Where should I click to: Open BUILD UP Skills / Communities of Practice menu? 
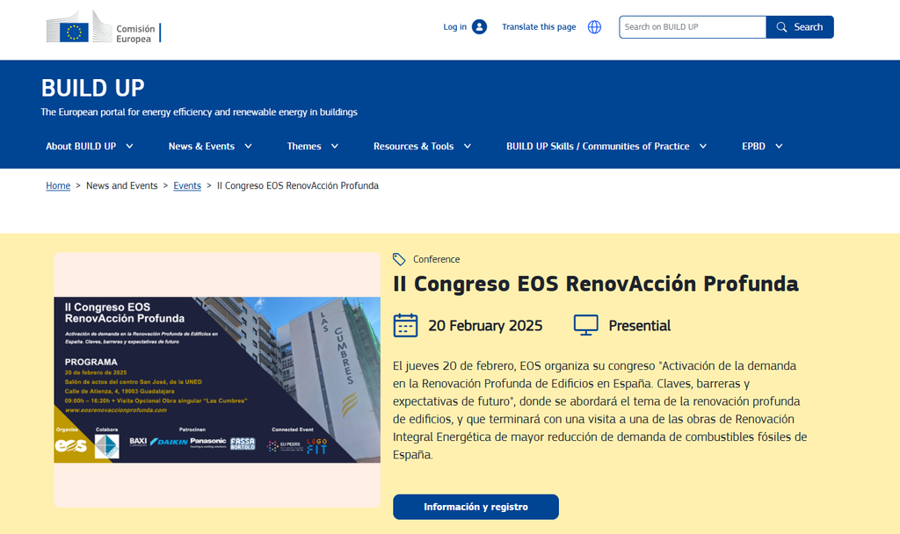click(598, 147)
